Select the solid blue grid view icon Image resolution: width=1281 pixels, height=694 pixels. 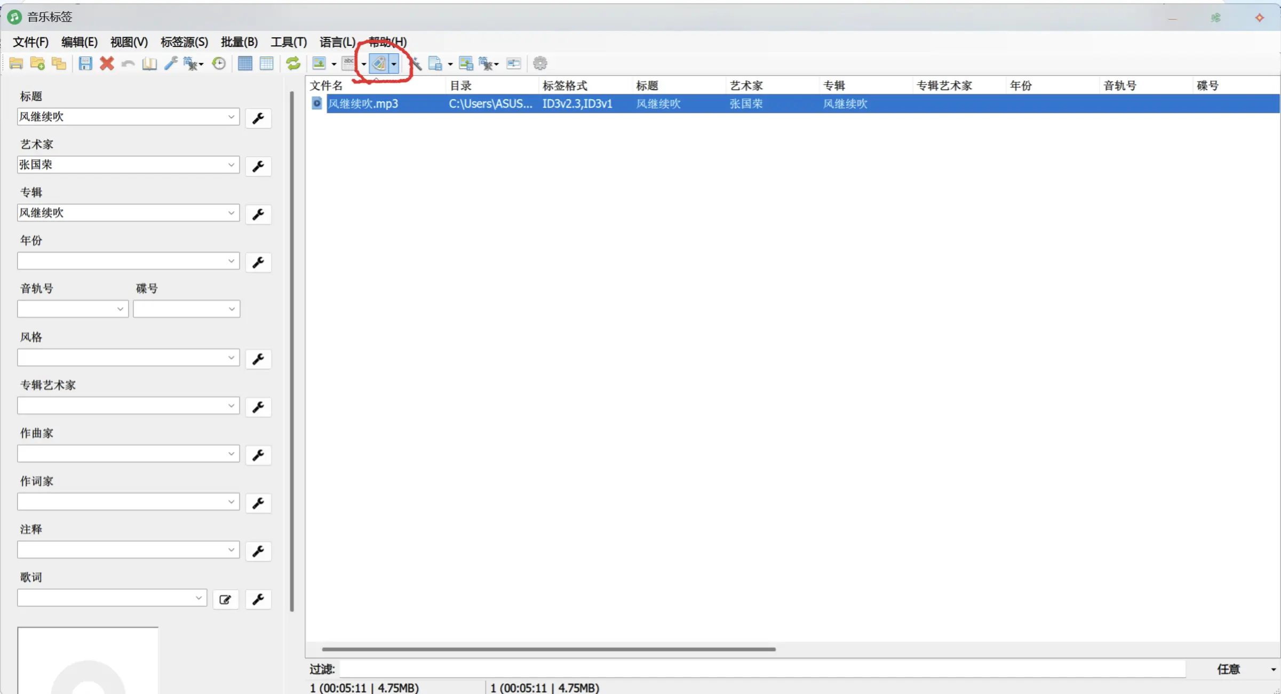(245, 63)
